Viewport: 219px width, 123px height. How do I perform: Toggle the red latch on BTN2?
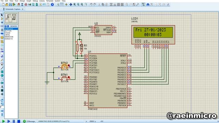[x=69, y=65]
